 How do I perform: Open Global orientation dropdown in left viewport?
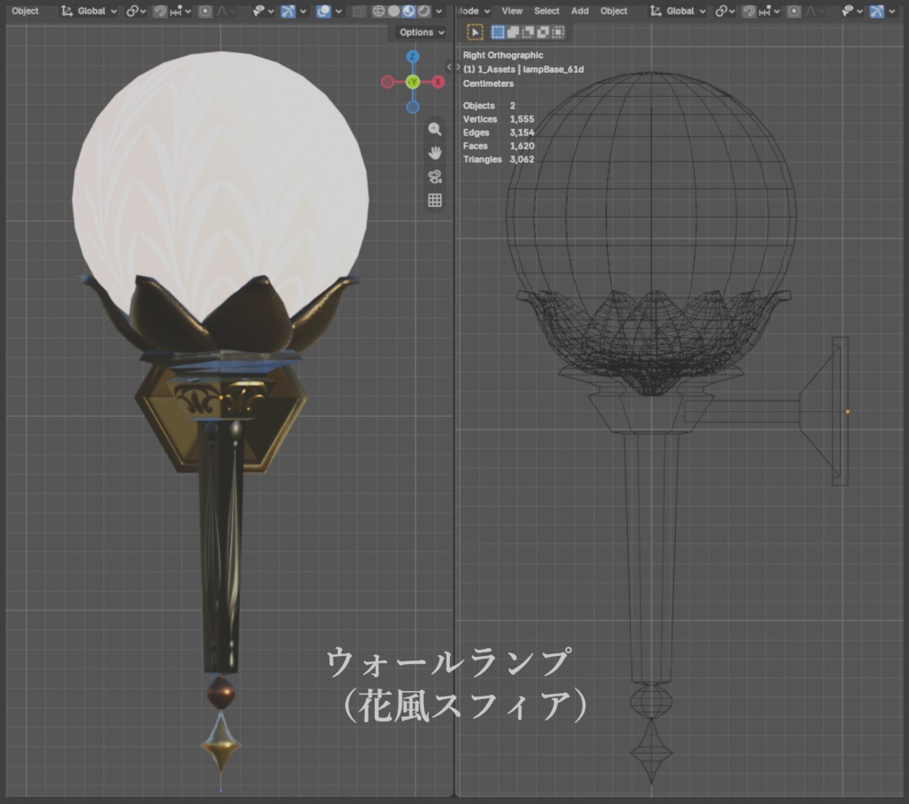(x=90, y=11)
